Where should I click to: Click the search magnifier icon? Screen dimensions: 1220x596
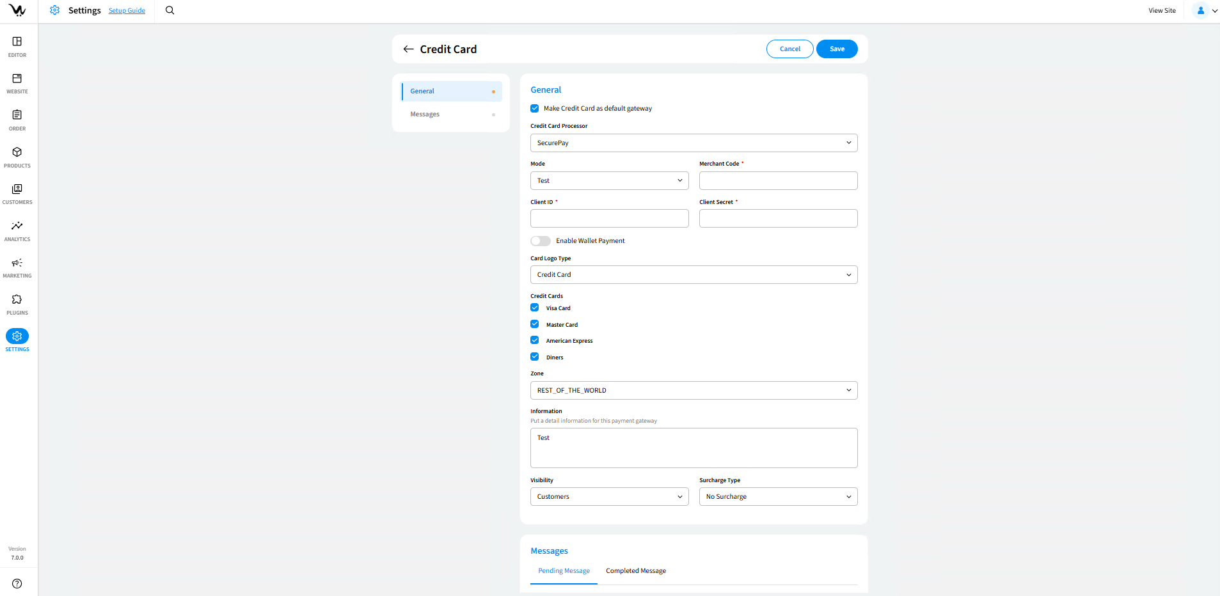170,10
